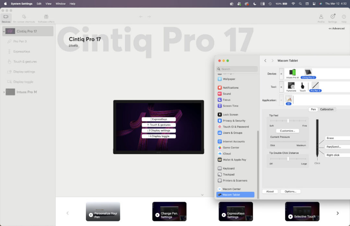Click Display toggle button on tablet image
The height and width of the screenshot is (226, 350).
click(159, 136)
